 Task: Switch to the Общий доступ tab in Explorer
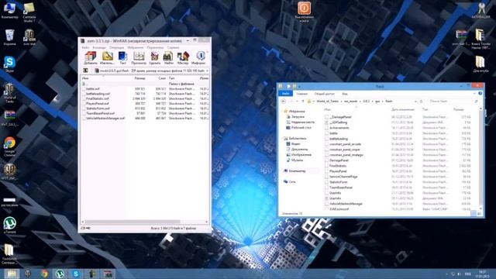pos(324,94)
